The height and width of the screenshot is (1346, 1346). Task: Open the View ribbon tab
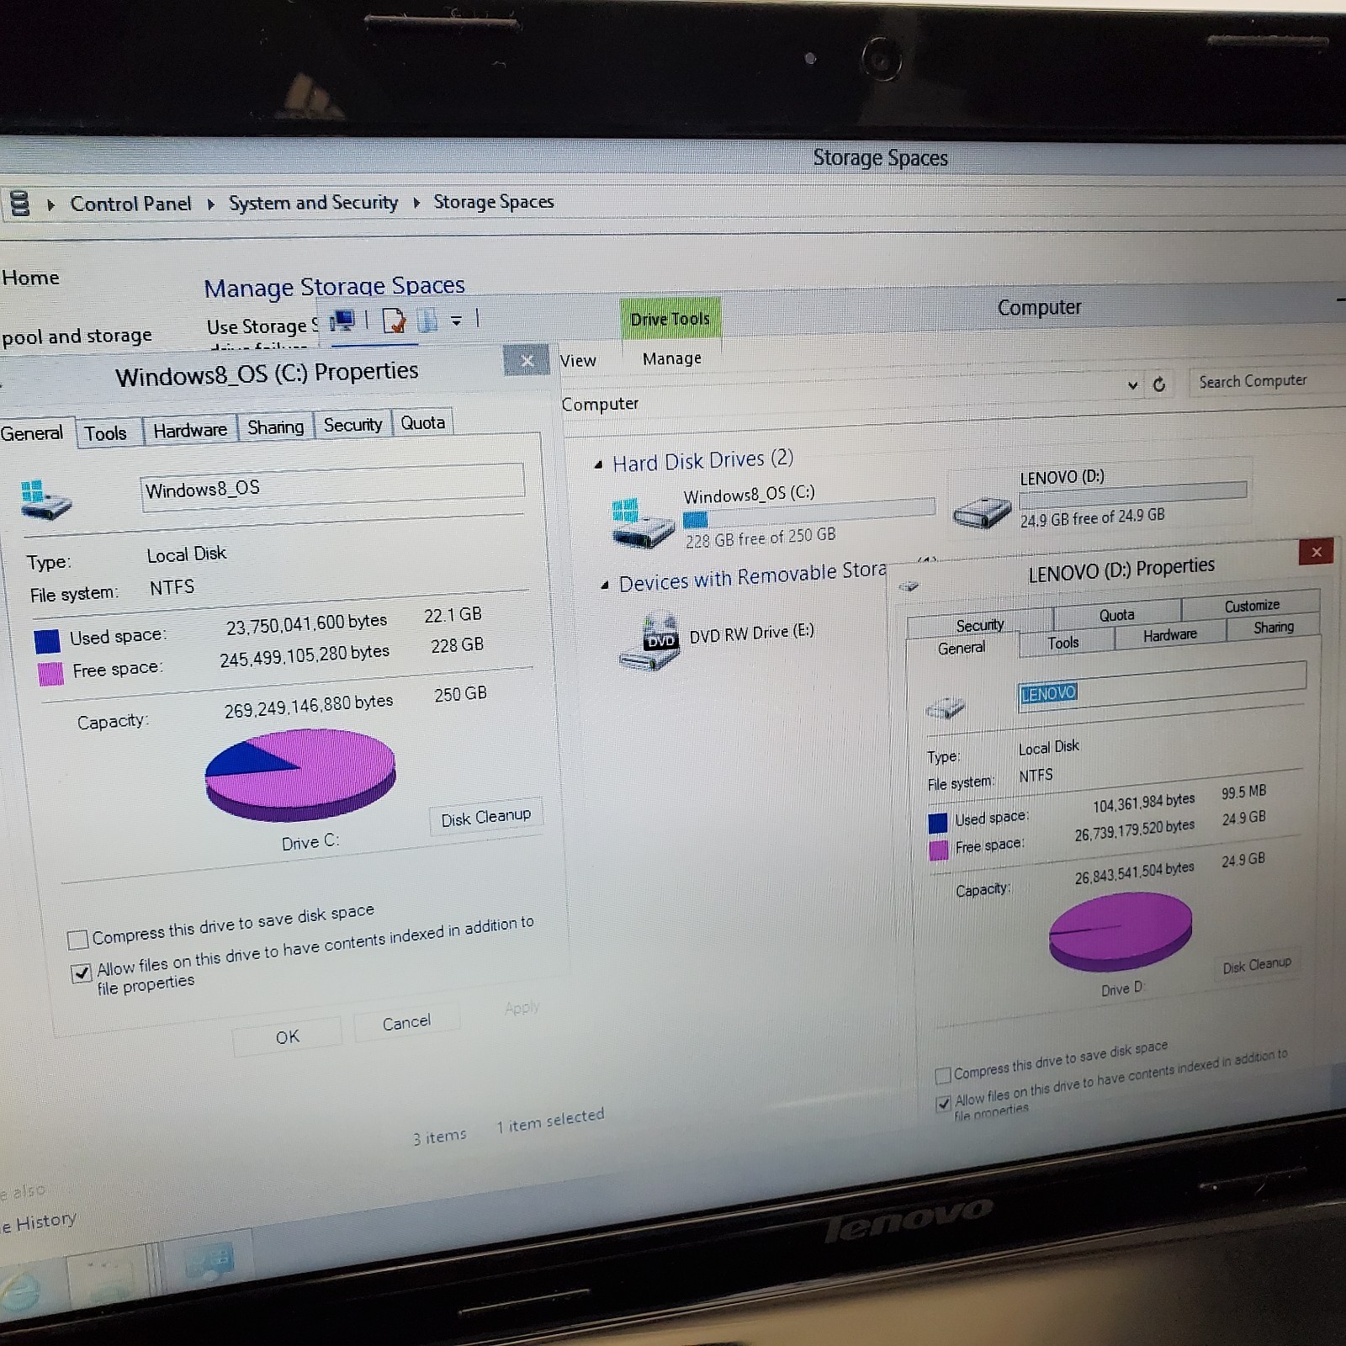tap(579, 361)
